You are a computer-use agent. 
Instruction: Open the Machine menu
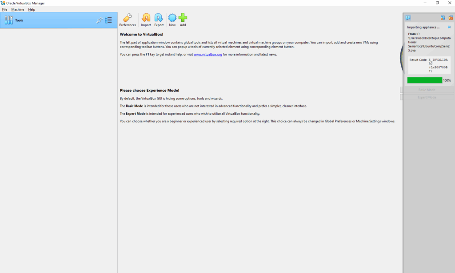(18, 9)
